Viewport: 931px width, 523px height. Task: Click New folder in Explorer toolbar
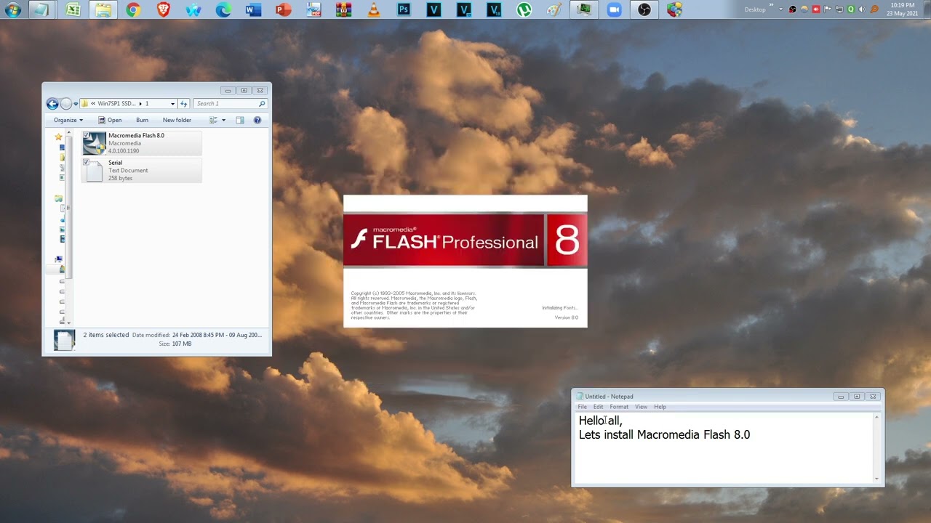[x=177, y=120]
